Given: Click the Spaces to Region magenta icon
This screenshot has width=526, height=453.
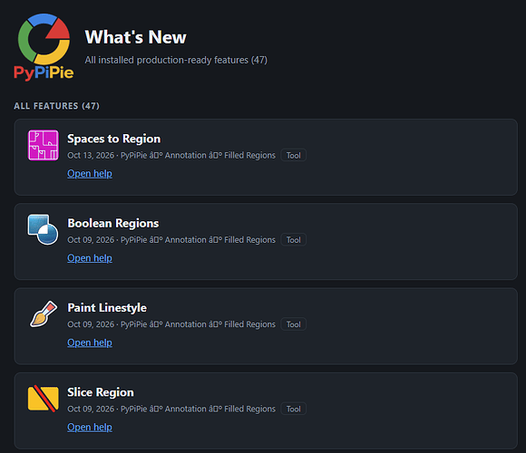Looking at the screenshot, I should click(44, 145).
